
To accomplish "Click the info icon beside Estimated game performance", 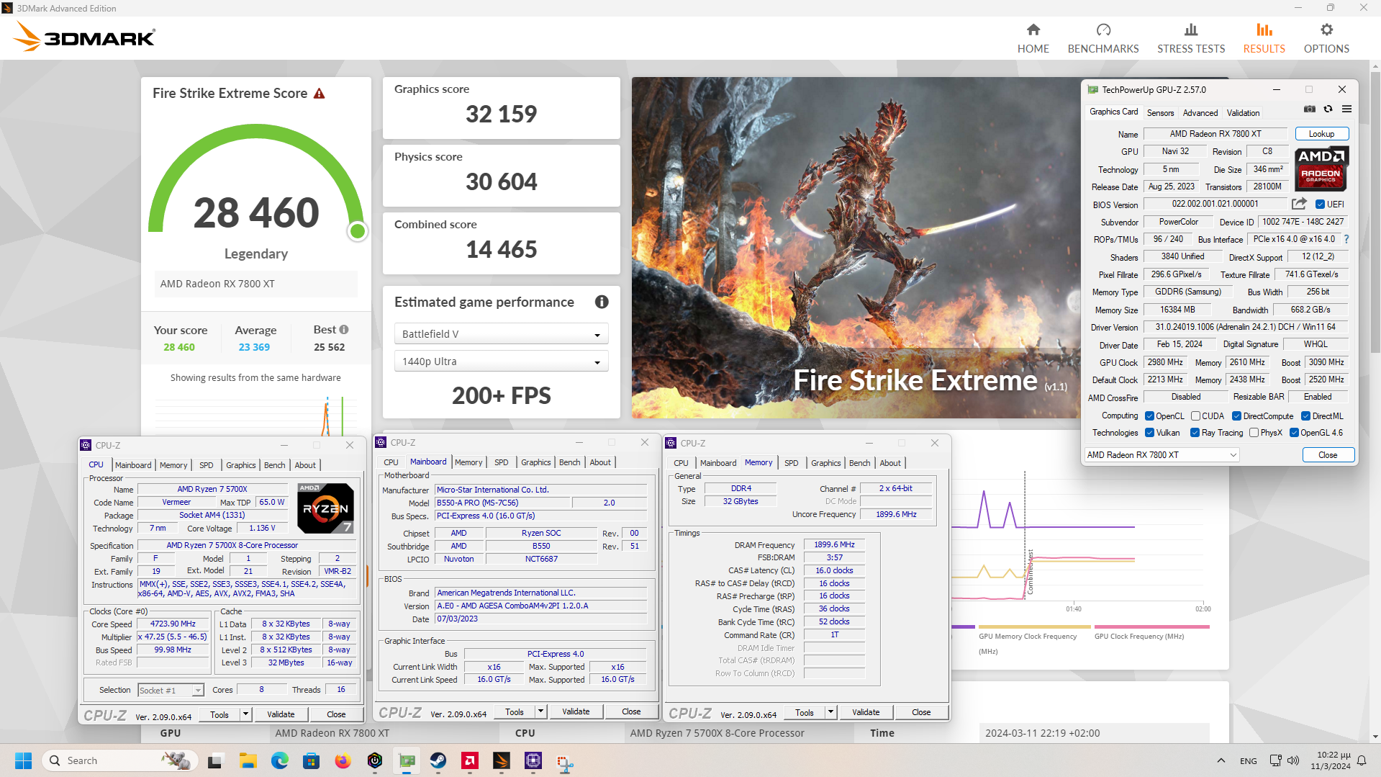I will (x=602, y=302).
